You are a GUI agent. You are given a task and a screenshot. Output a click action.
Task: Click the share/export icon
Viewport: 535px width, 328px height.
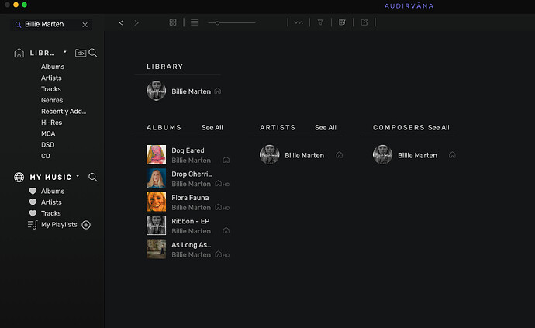tap(364, 22)
